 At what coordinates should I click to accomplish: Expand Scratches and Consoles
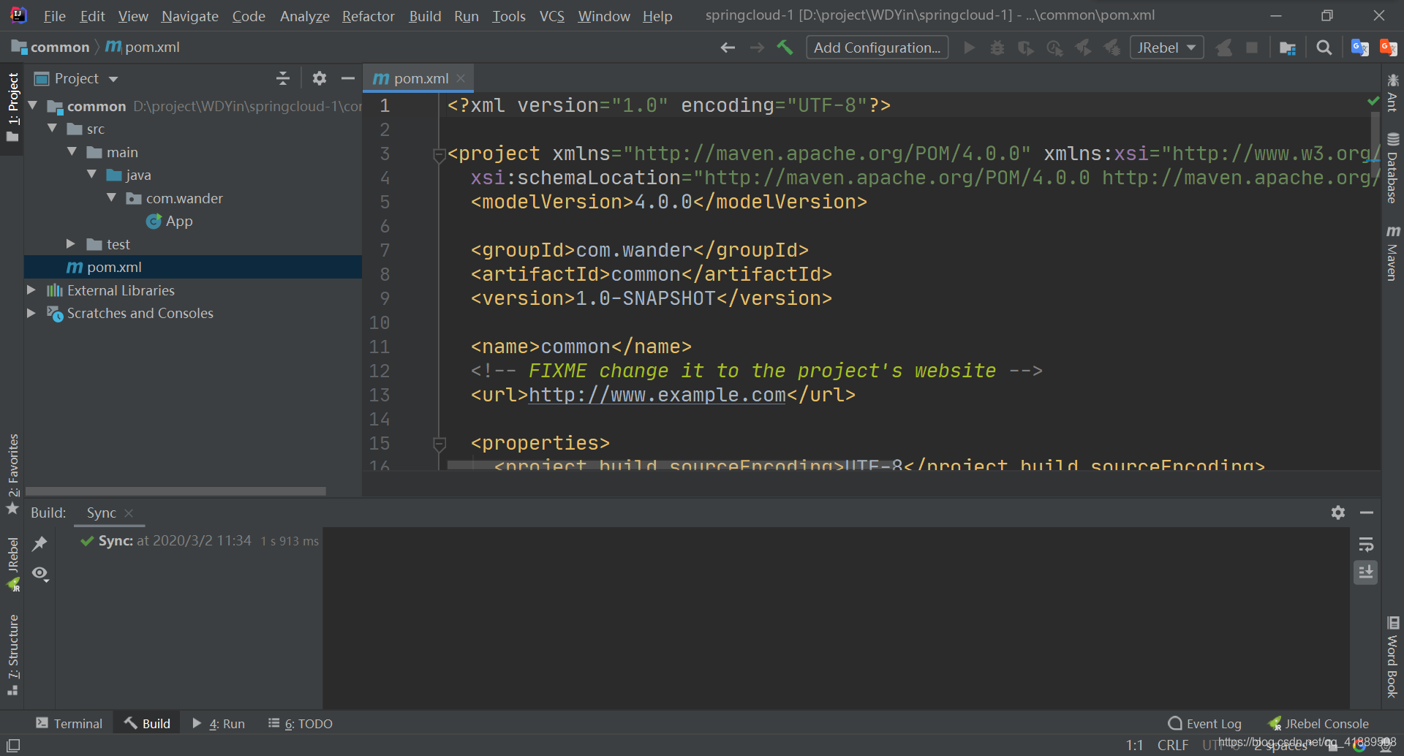tap(31, 313)
